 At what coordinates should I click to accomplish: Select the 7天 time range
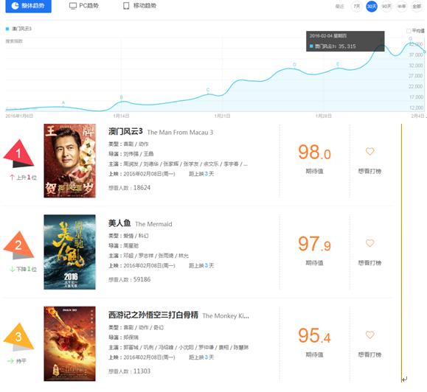356,6
